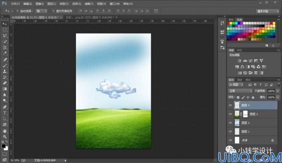The width and height of the screenshot is (282, 163).
Task: Click the layer mask thumbnail of 图层 3
Action: click(x=246, y=114)
